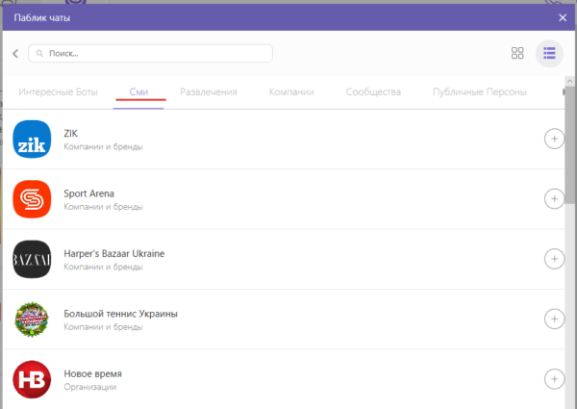This screenshot has width=577, height=409.
Task: Open the Интересные Боты tab
Action: [58, 92]
